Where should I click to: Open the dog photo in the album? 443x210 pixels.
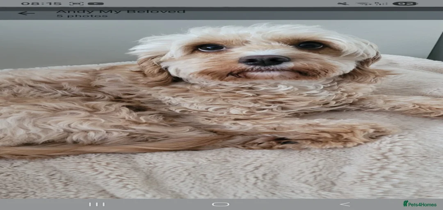[x=221, y=109]
